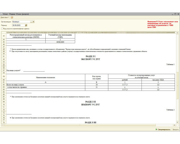The width and height of the screenshot is (180, 144).
Task: Click the rubles value 3 177,5 in row 64
Action: [x=125, y=90]
